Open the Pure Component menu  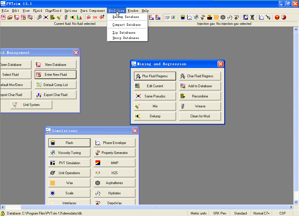(93, 11)
